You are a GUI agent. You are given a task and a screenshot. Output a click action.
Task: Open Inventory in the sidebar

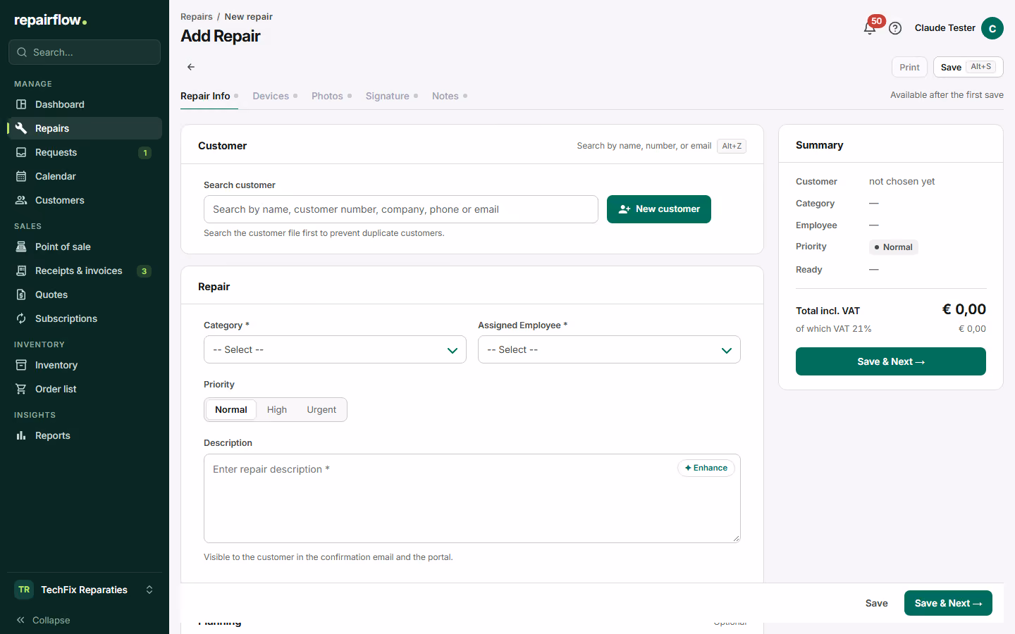pos(85,365)
